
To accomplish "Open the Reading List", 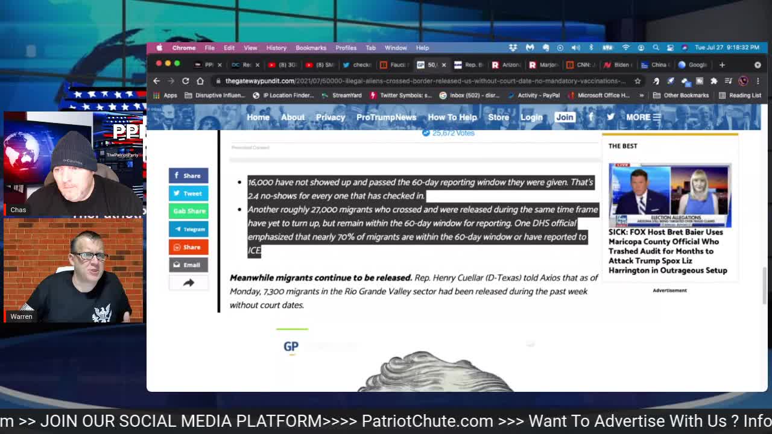I will (740, 95).
